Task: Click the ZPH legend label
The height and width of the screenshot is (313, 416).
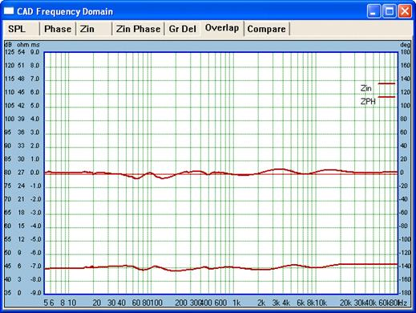Action: click(368, 101)
